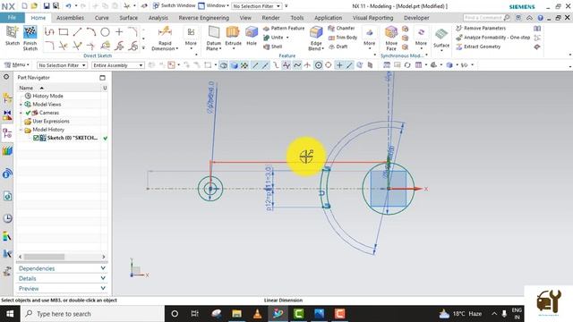This screenshot has height=322, width=573.
Task: Open the No Selection Filter dropdown beside Menu
Action: point(62,65)
